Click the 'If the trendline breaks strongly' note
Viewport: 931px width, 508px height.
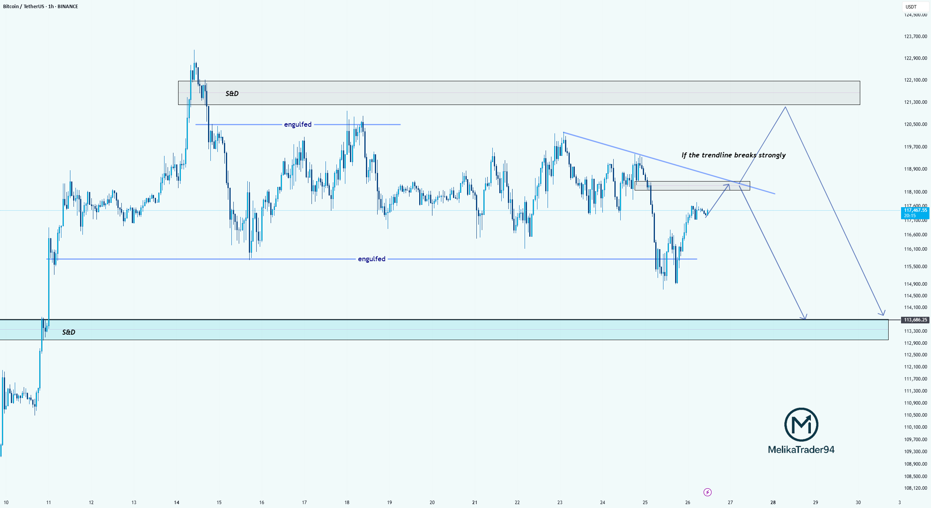tap(733, 155)
